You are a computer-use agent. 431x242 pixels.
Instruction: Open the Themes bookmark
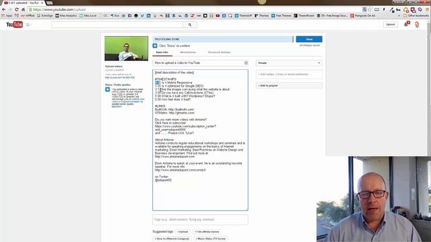click(262, 15)
